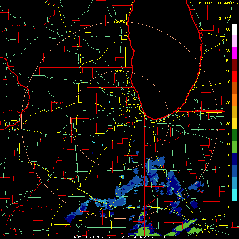Screen dimensions: 239x239
Task: Click the 14 value on the legend
Action: coord(228,165)
